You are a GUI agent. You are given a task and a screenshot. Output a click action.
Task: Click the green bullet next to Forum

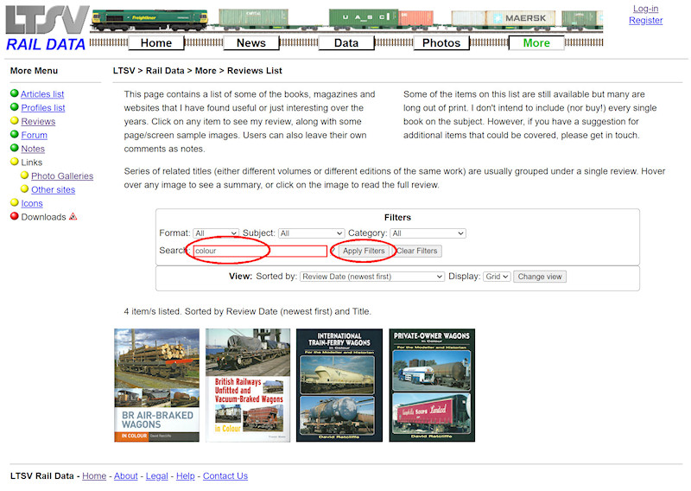[x=15, y=136]
